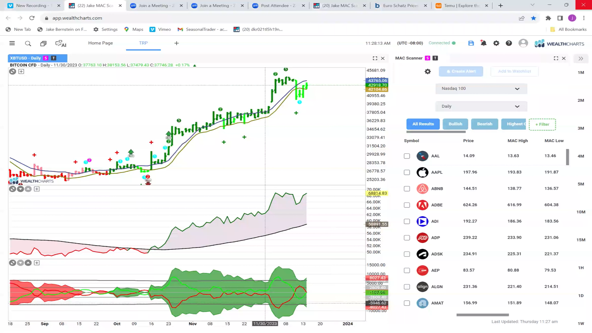The width and height of the screenshot is (592, 333).
Task: Switch to the Home Page tab
Action: (x=101, y=43)
